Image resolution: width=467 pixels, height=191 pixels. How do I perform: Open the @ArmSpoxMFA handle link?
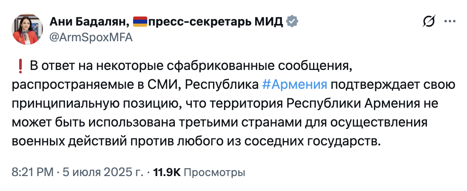point(91,38)
